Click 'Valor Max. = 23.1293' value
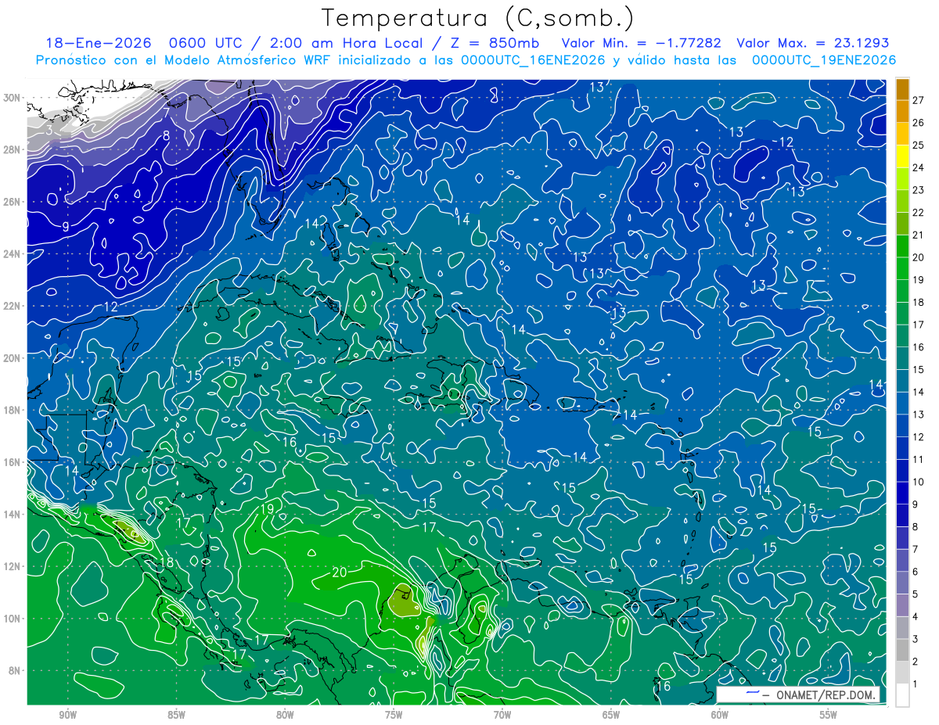Viewport: 939px width, 725px height. (x=813, y=43)
